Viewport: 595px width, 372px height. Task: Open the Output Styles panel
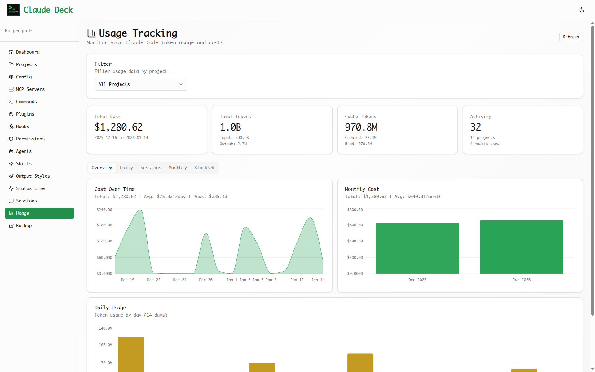point(33,176)
